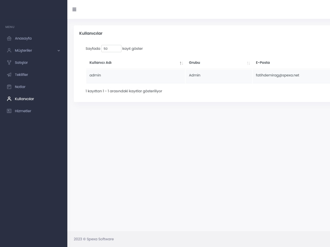Sort by Kullanıcı Adı arrows icon
The width and height of the screenshot is (330, 247).
pyautogui.click(x=181, y=63)
